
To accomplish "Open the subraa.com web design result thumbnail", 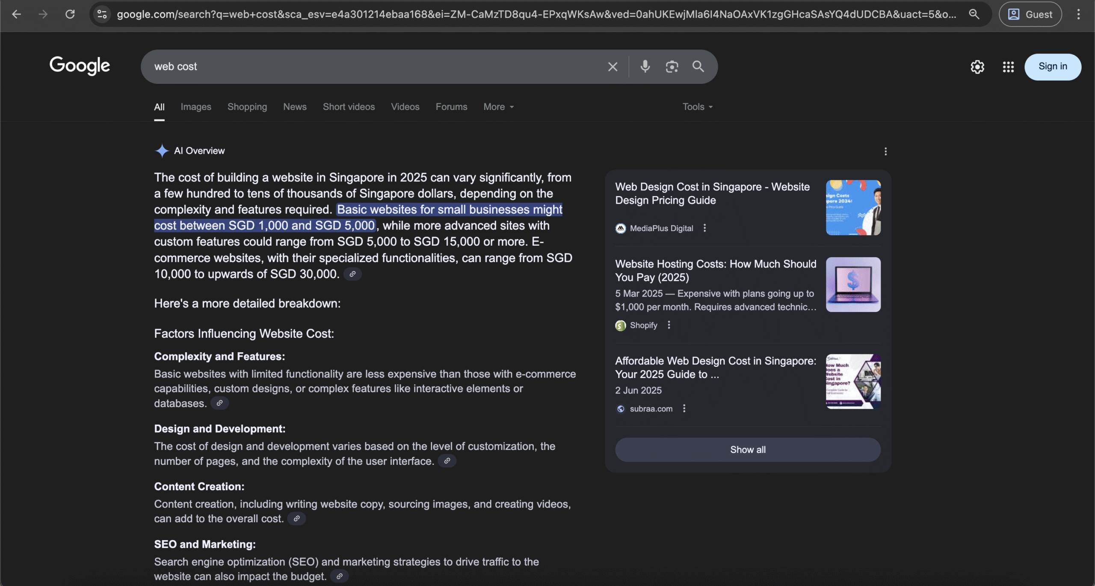I will point(853,381).
